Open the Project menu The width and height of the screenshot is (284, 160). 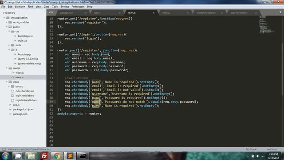(65, 7)
